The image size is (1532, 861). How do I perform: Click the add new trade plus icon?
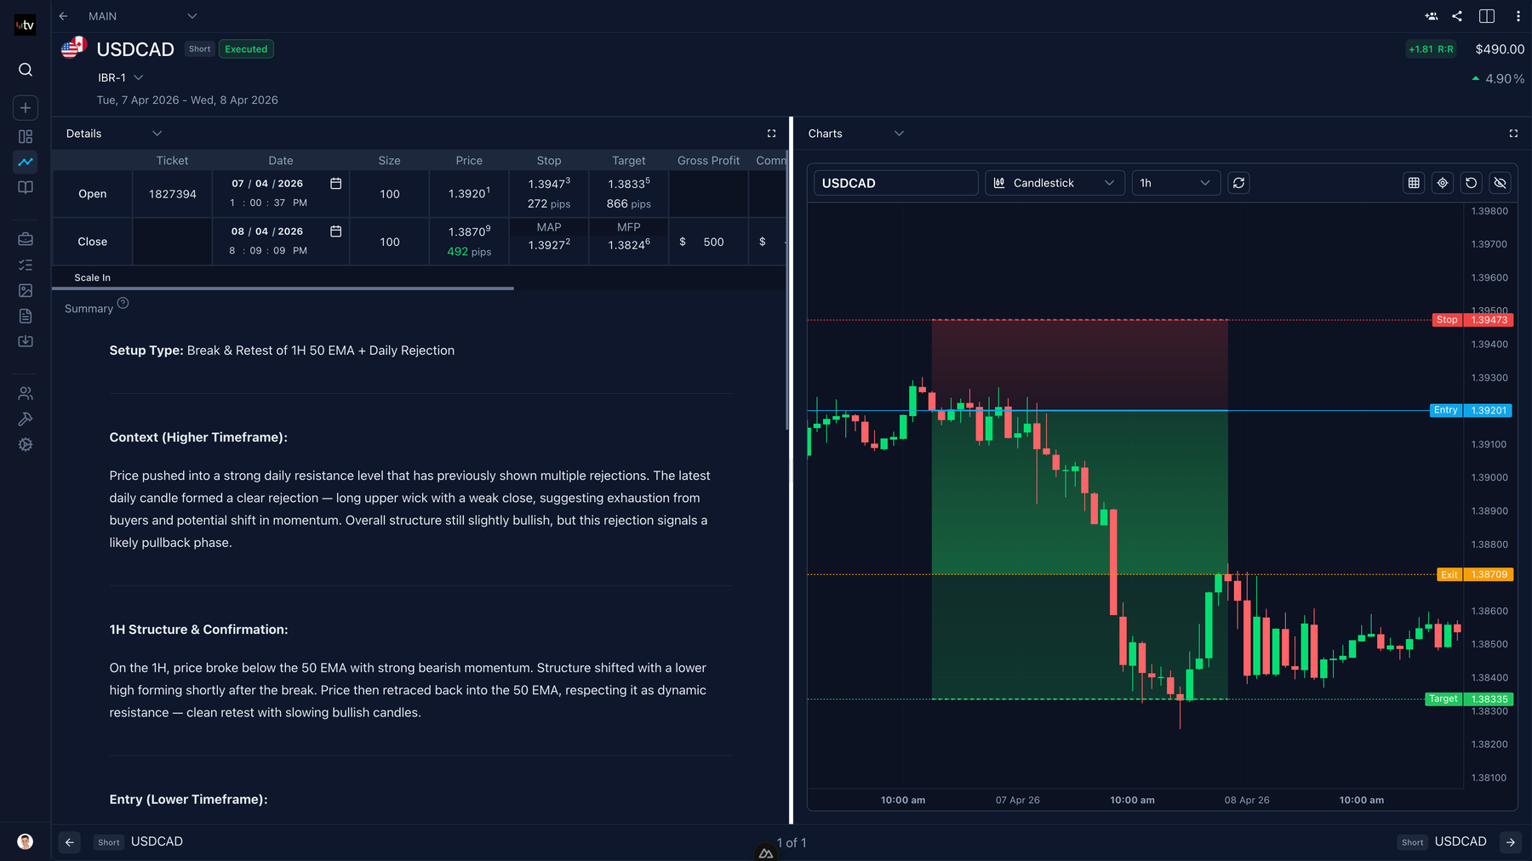tap(26, 107)
